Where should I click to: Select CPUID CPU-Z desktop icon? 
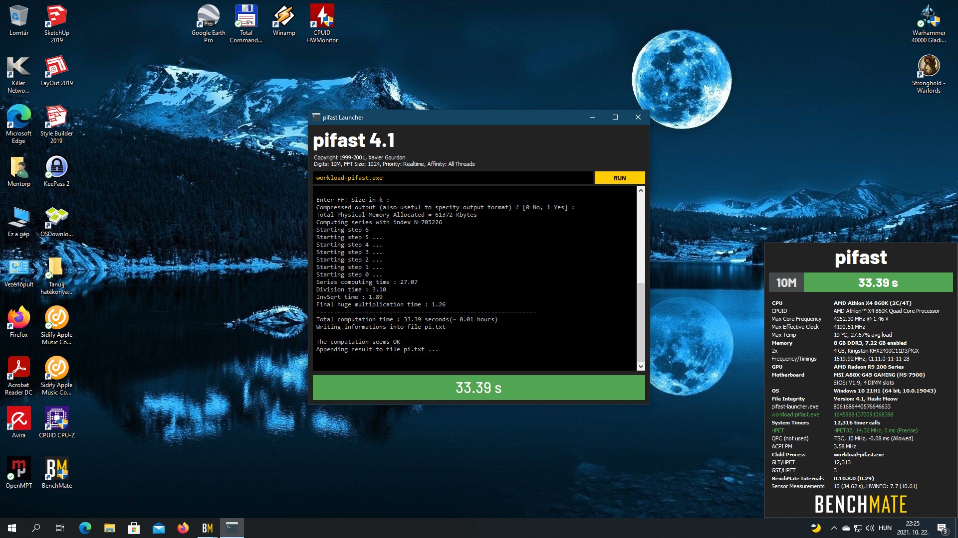[56, 422]
